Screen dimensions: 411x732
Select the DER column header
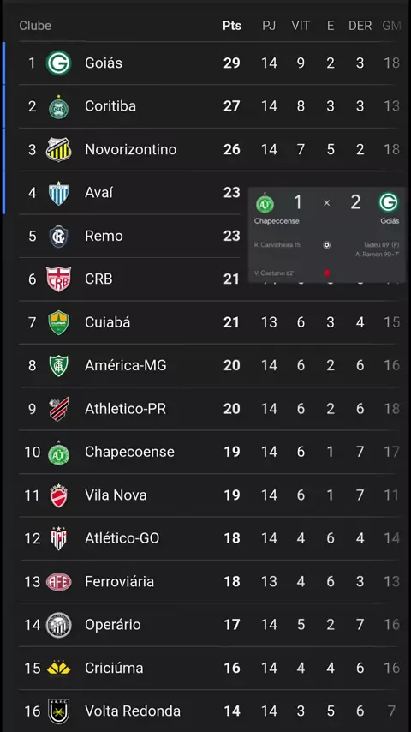(x=360, y=26)
